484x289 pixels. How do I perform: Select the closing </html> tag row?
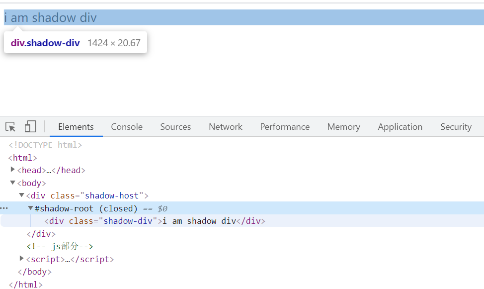(x=26, y=285)
